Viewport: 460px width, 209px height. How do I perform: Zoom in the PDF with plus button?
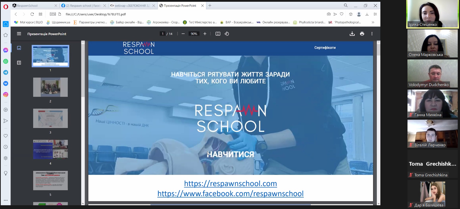pos(205,34)
